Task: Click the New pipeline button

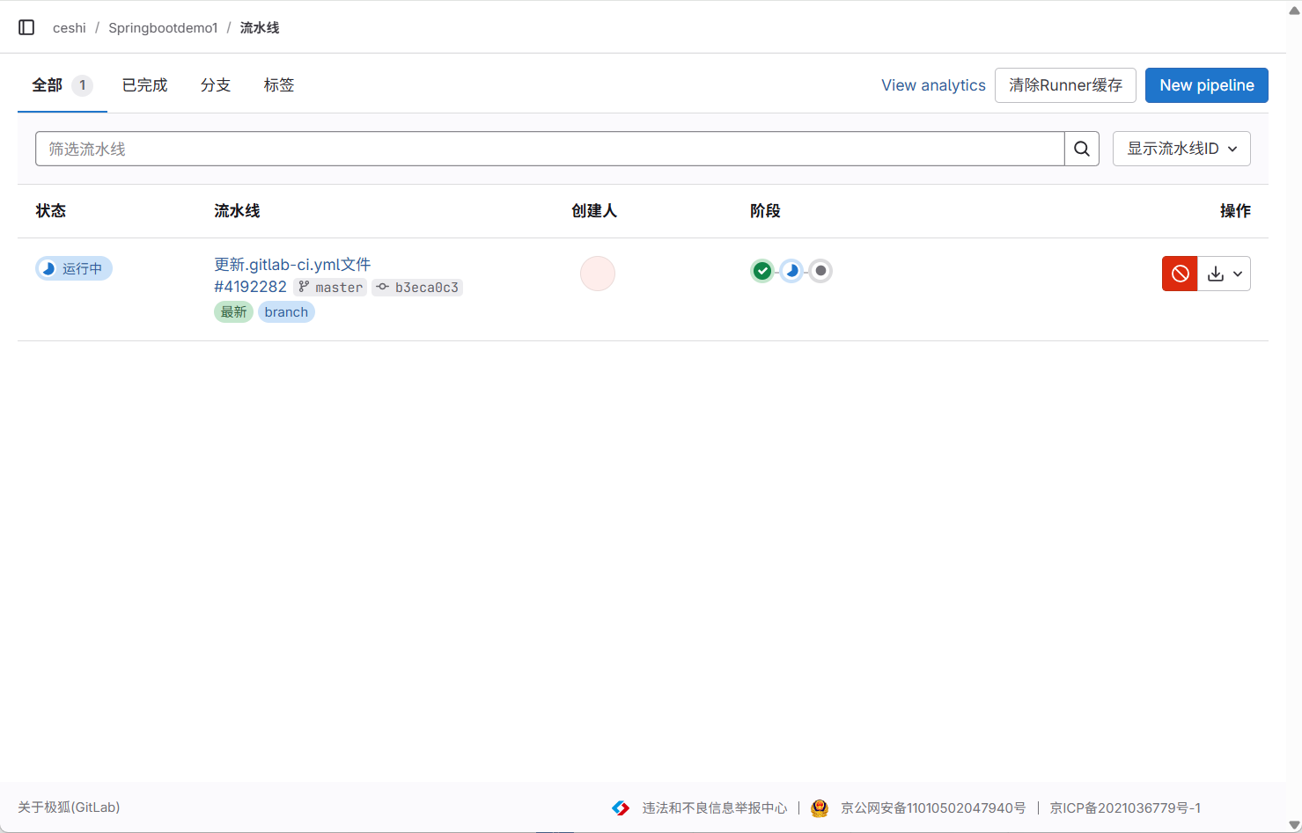Action: point(1206,84)
